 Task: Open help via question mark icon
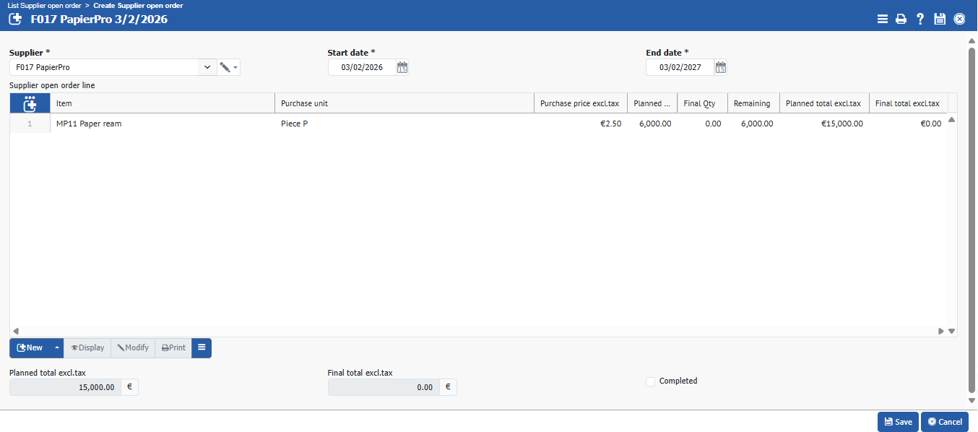coord(920,20)
